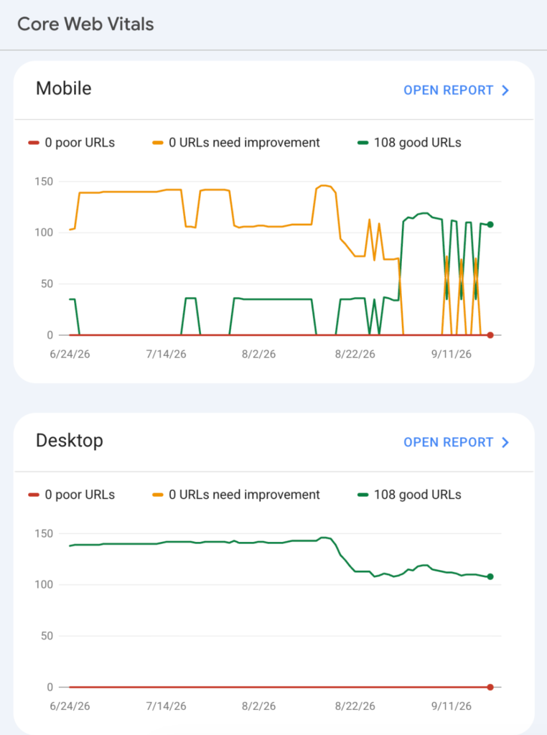The width and height of the screenshot is (547, 735).
Task: Click the 150 axis label on Mobile chart
Action: pos(44,182)
